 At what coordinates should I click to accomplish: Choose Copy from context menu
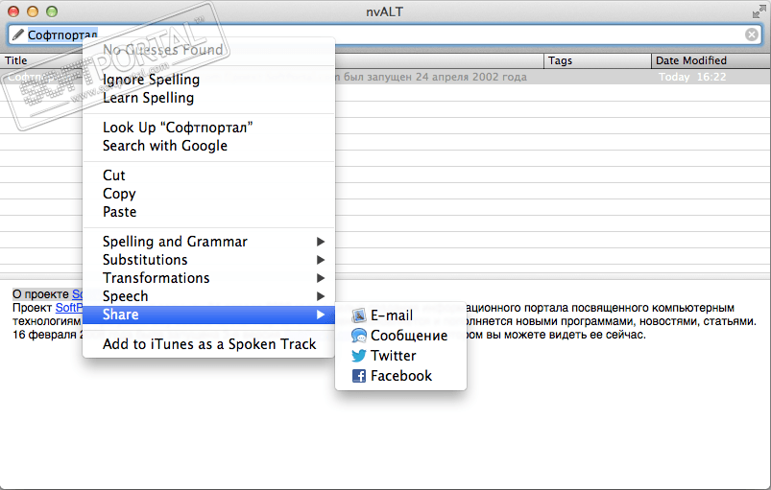[x=209, y=193]
